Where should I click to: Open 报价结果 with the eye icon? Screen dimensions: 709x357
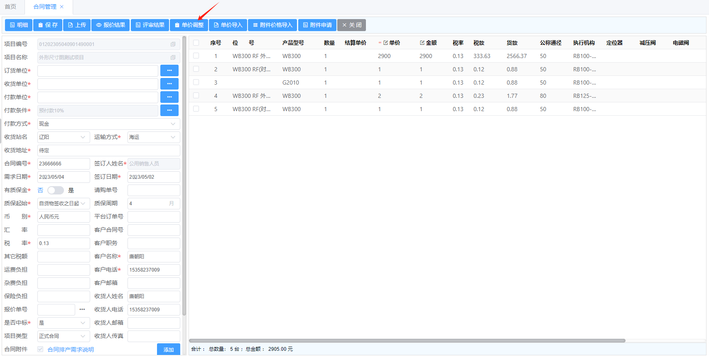pyautogui.click(x=110, y=25)
